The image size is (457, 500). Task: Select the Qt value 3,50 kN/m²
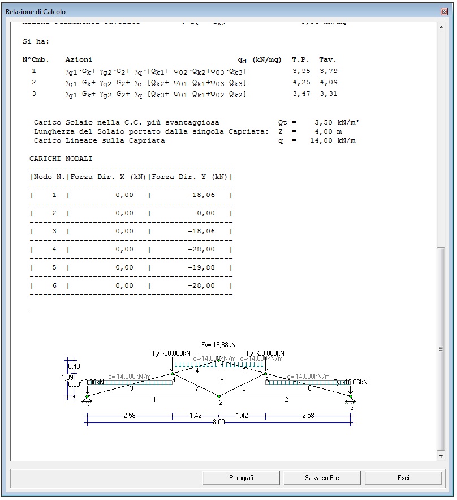337,122
